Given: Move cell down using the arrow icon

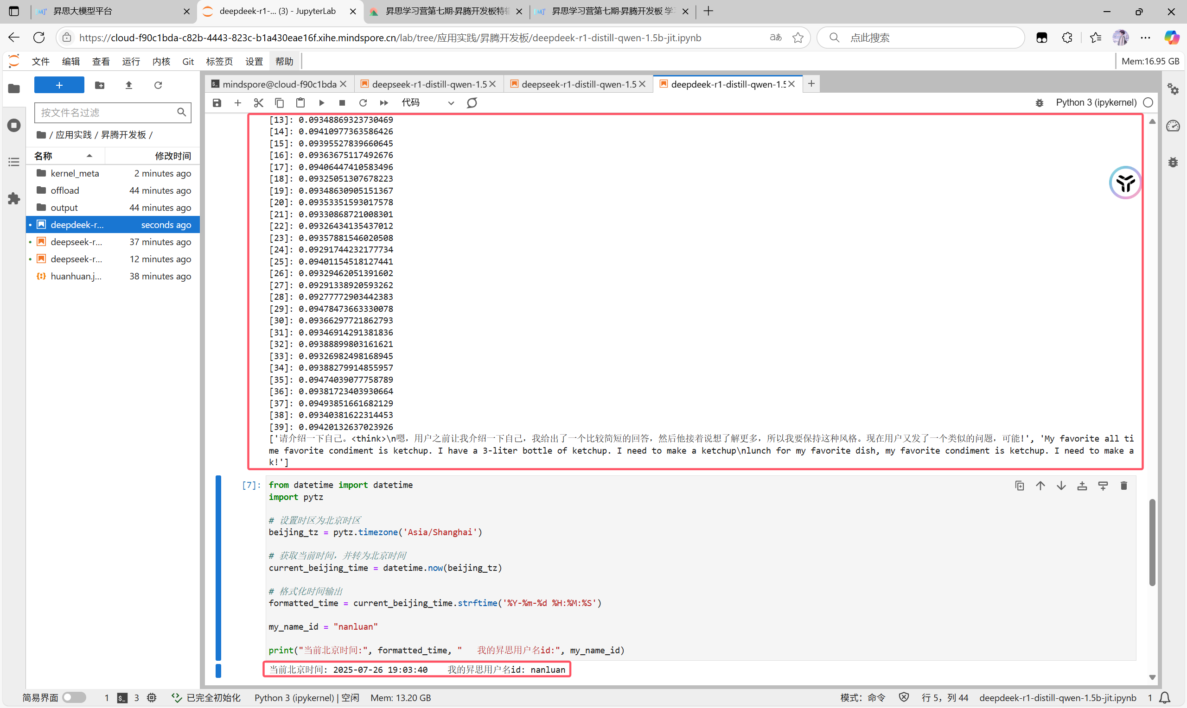Looking at the screenshot, I should pos(1061,486).
